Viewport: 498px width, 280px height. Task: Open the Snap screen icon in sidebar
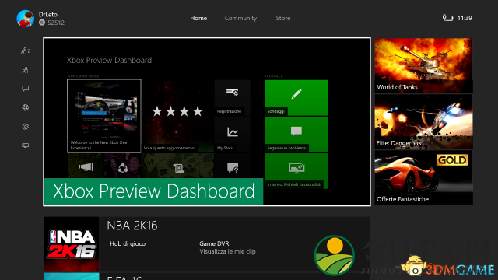click(x=26, y=145)
